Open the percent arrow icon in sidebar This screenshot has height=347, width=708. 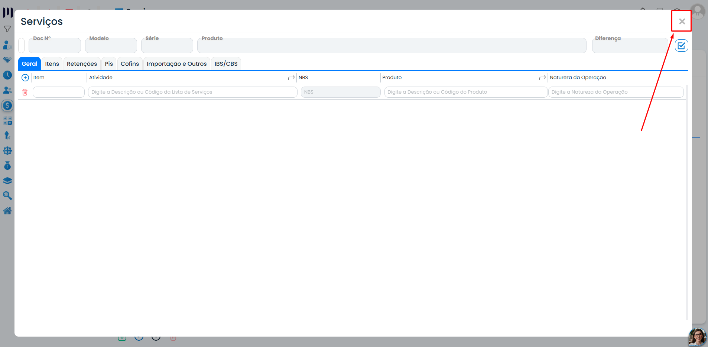tap(7, 136)
